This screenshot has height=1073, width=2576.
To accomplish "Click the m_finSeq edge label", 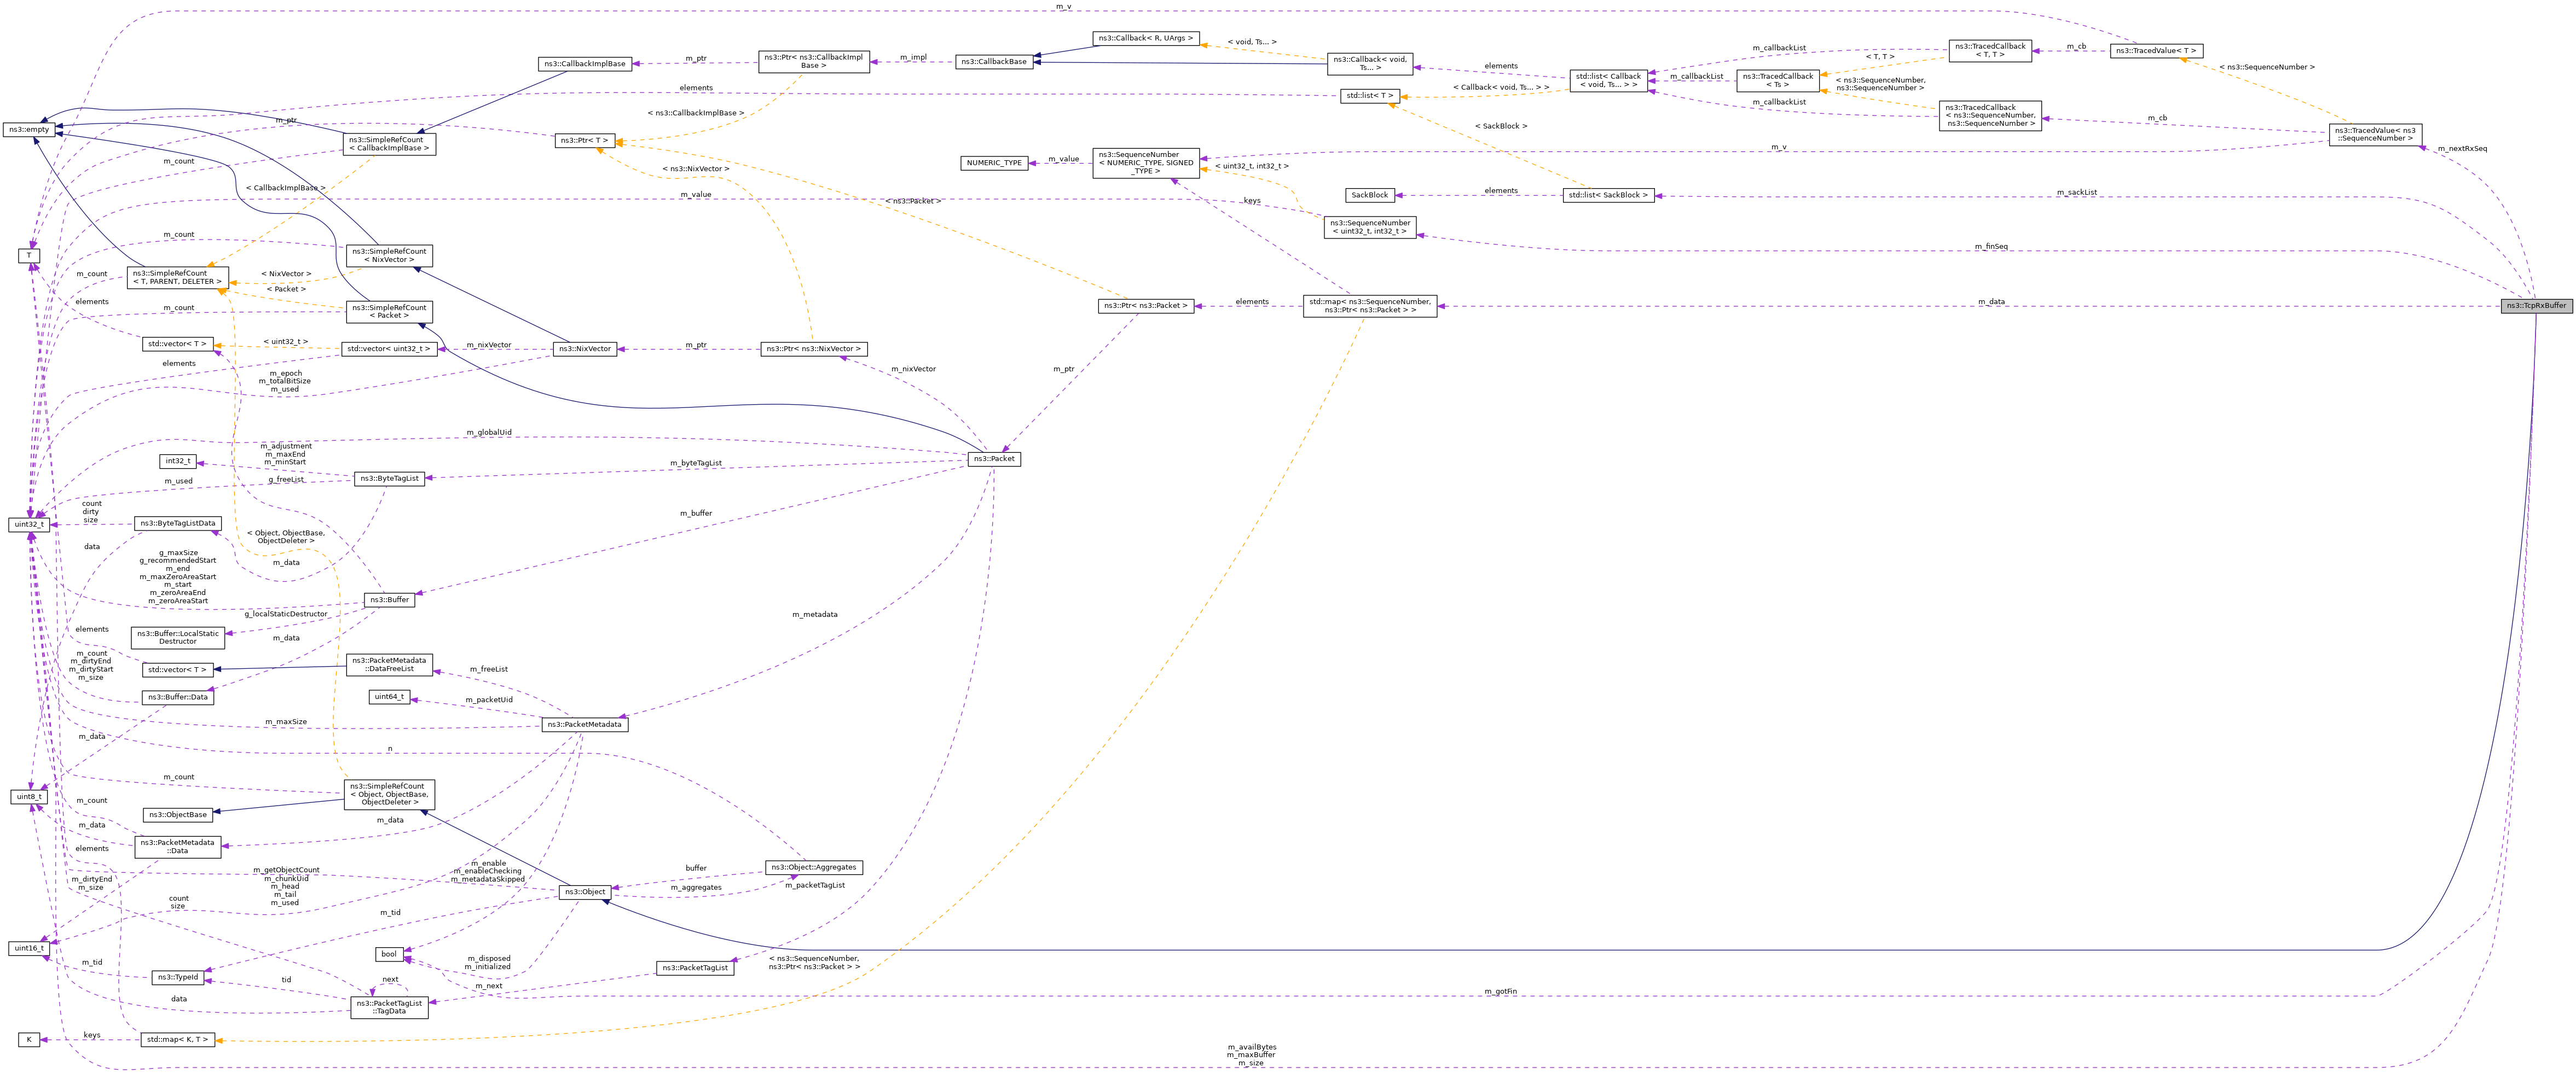I will (1991, 247).
